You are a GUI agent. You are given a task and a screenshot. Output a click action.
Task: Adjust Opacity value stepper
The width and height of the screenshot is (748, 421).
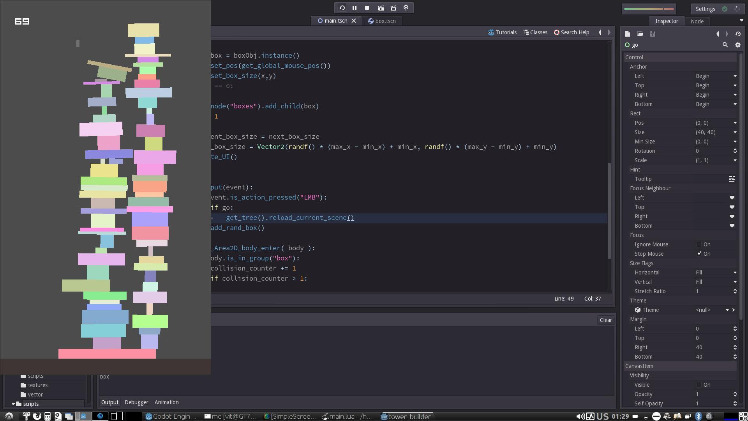tap(735, 394)
